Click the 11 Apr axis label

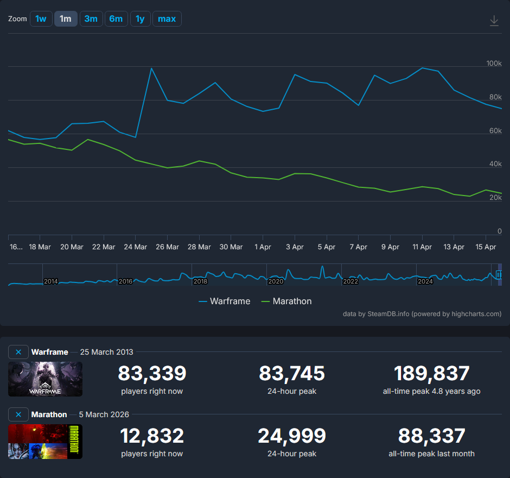coord(422,247)
